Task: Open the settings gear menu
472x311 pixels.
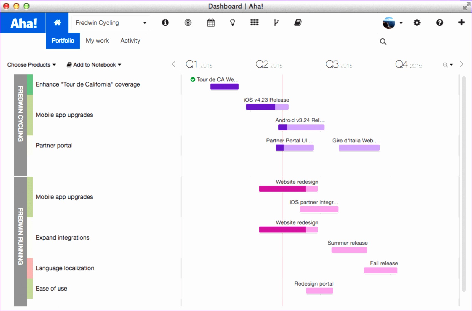Action: pyautogui.click(x=417, y=23)
